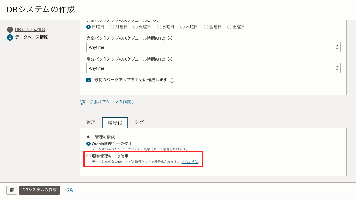The width and height of the screenshot is (356, 199).
Task: Click step 1 circle in wizard sidebar
Action: click(10, 30)
